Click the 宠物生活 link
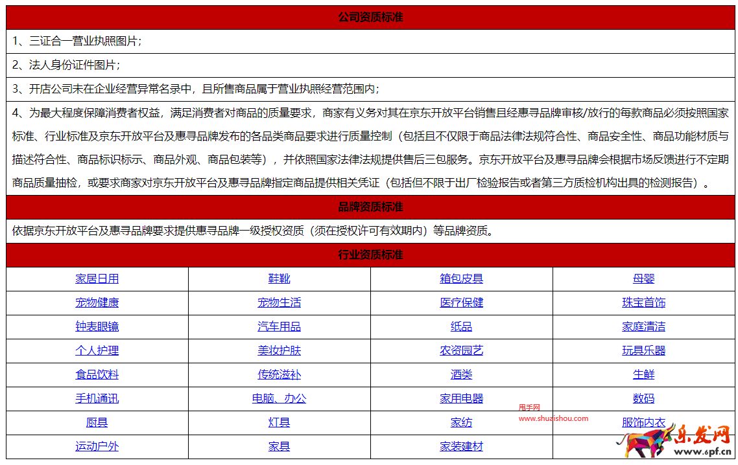The height and width of the screenshot is (465, 738). tap(279, 303)
